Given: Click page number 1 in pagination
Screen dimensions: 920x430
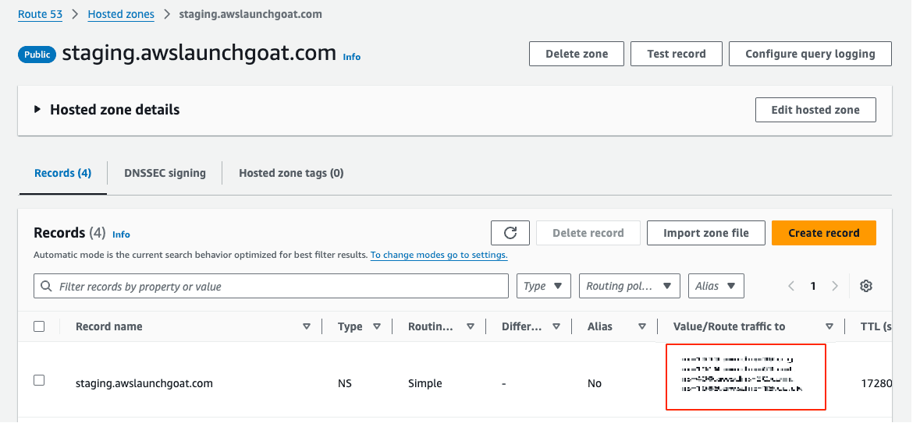Looking at the screenshot, I should (x=813, y=286).
